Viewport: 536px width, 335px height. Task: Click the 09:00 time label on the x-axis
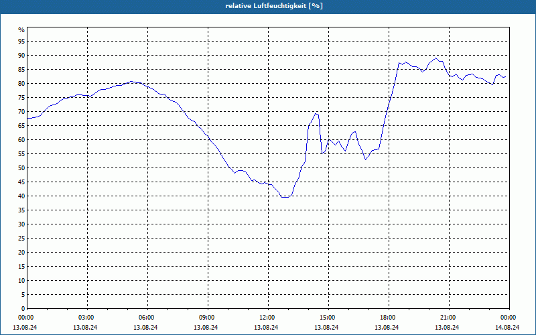(x=206, y=318)
